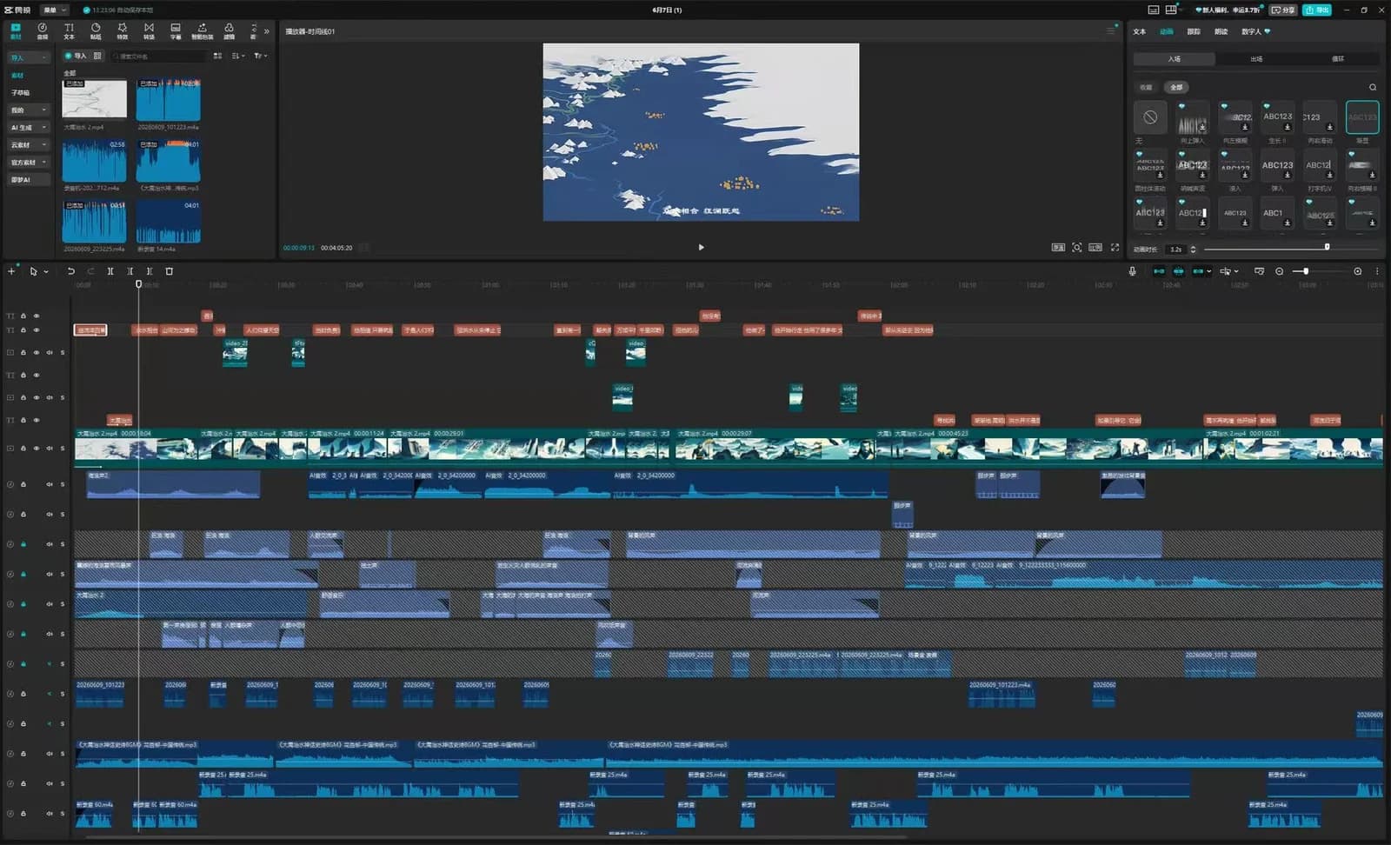Click the 导出 export button
The image size is (1391, 845).
coord(1317,10)
